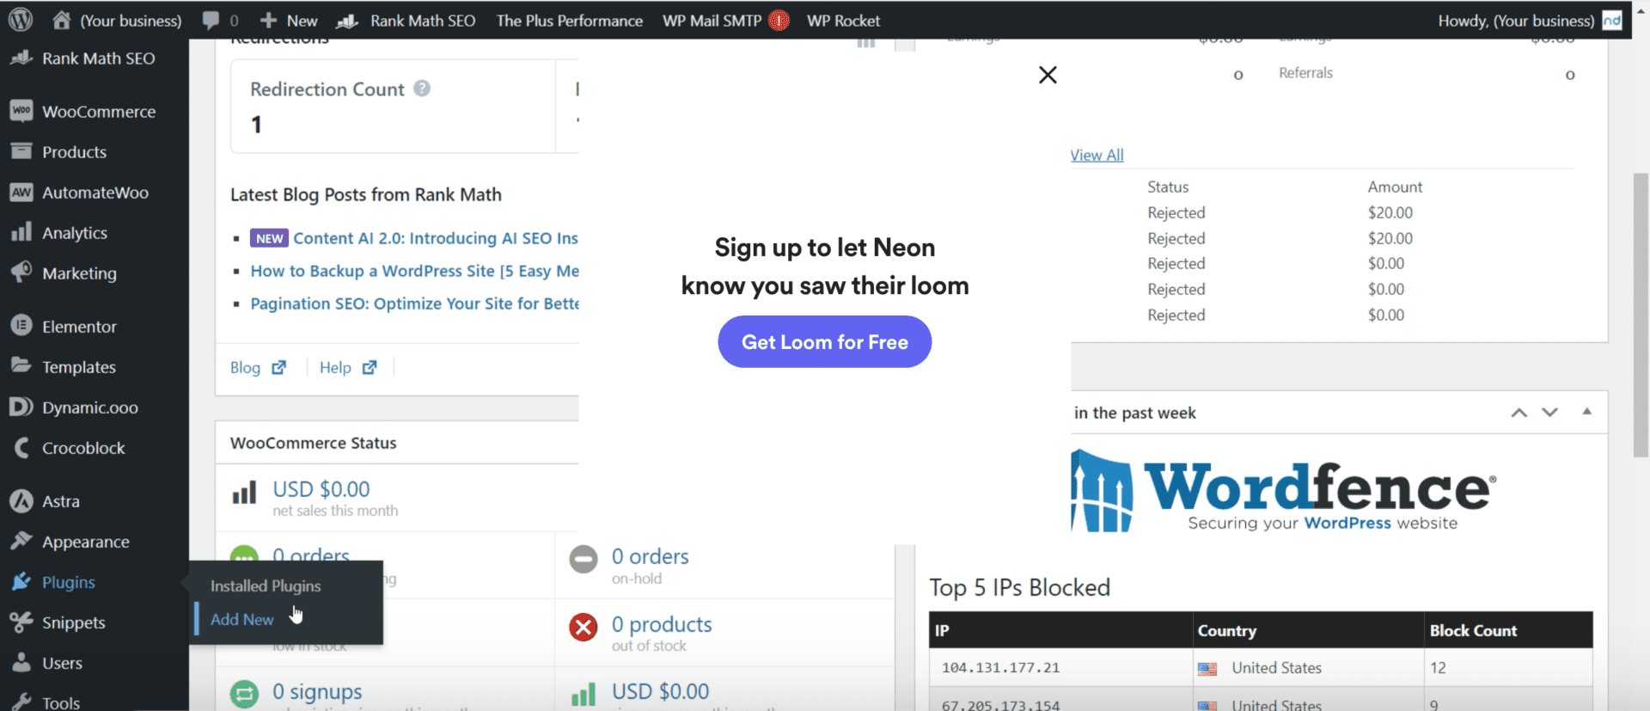1650x711 pixels.
Task: Click Get Loom for Free button
Action: point(824,342)
